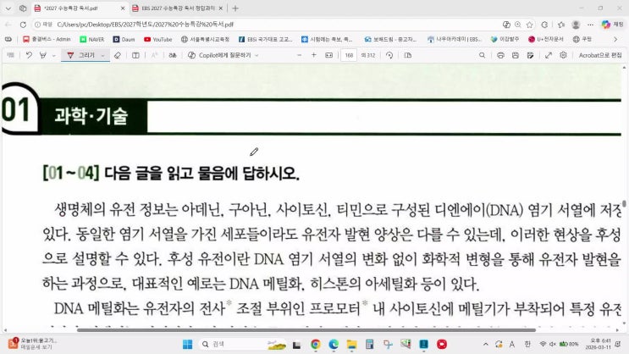Rotate the PDF page

[389, 55]
